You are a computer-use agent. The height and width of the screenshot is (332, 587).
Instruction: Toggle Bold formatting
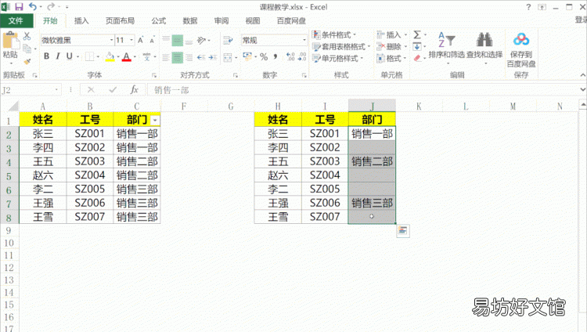[x=46, y=56]
